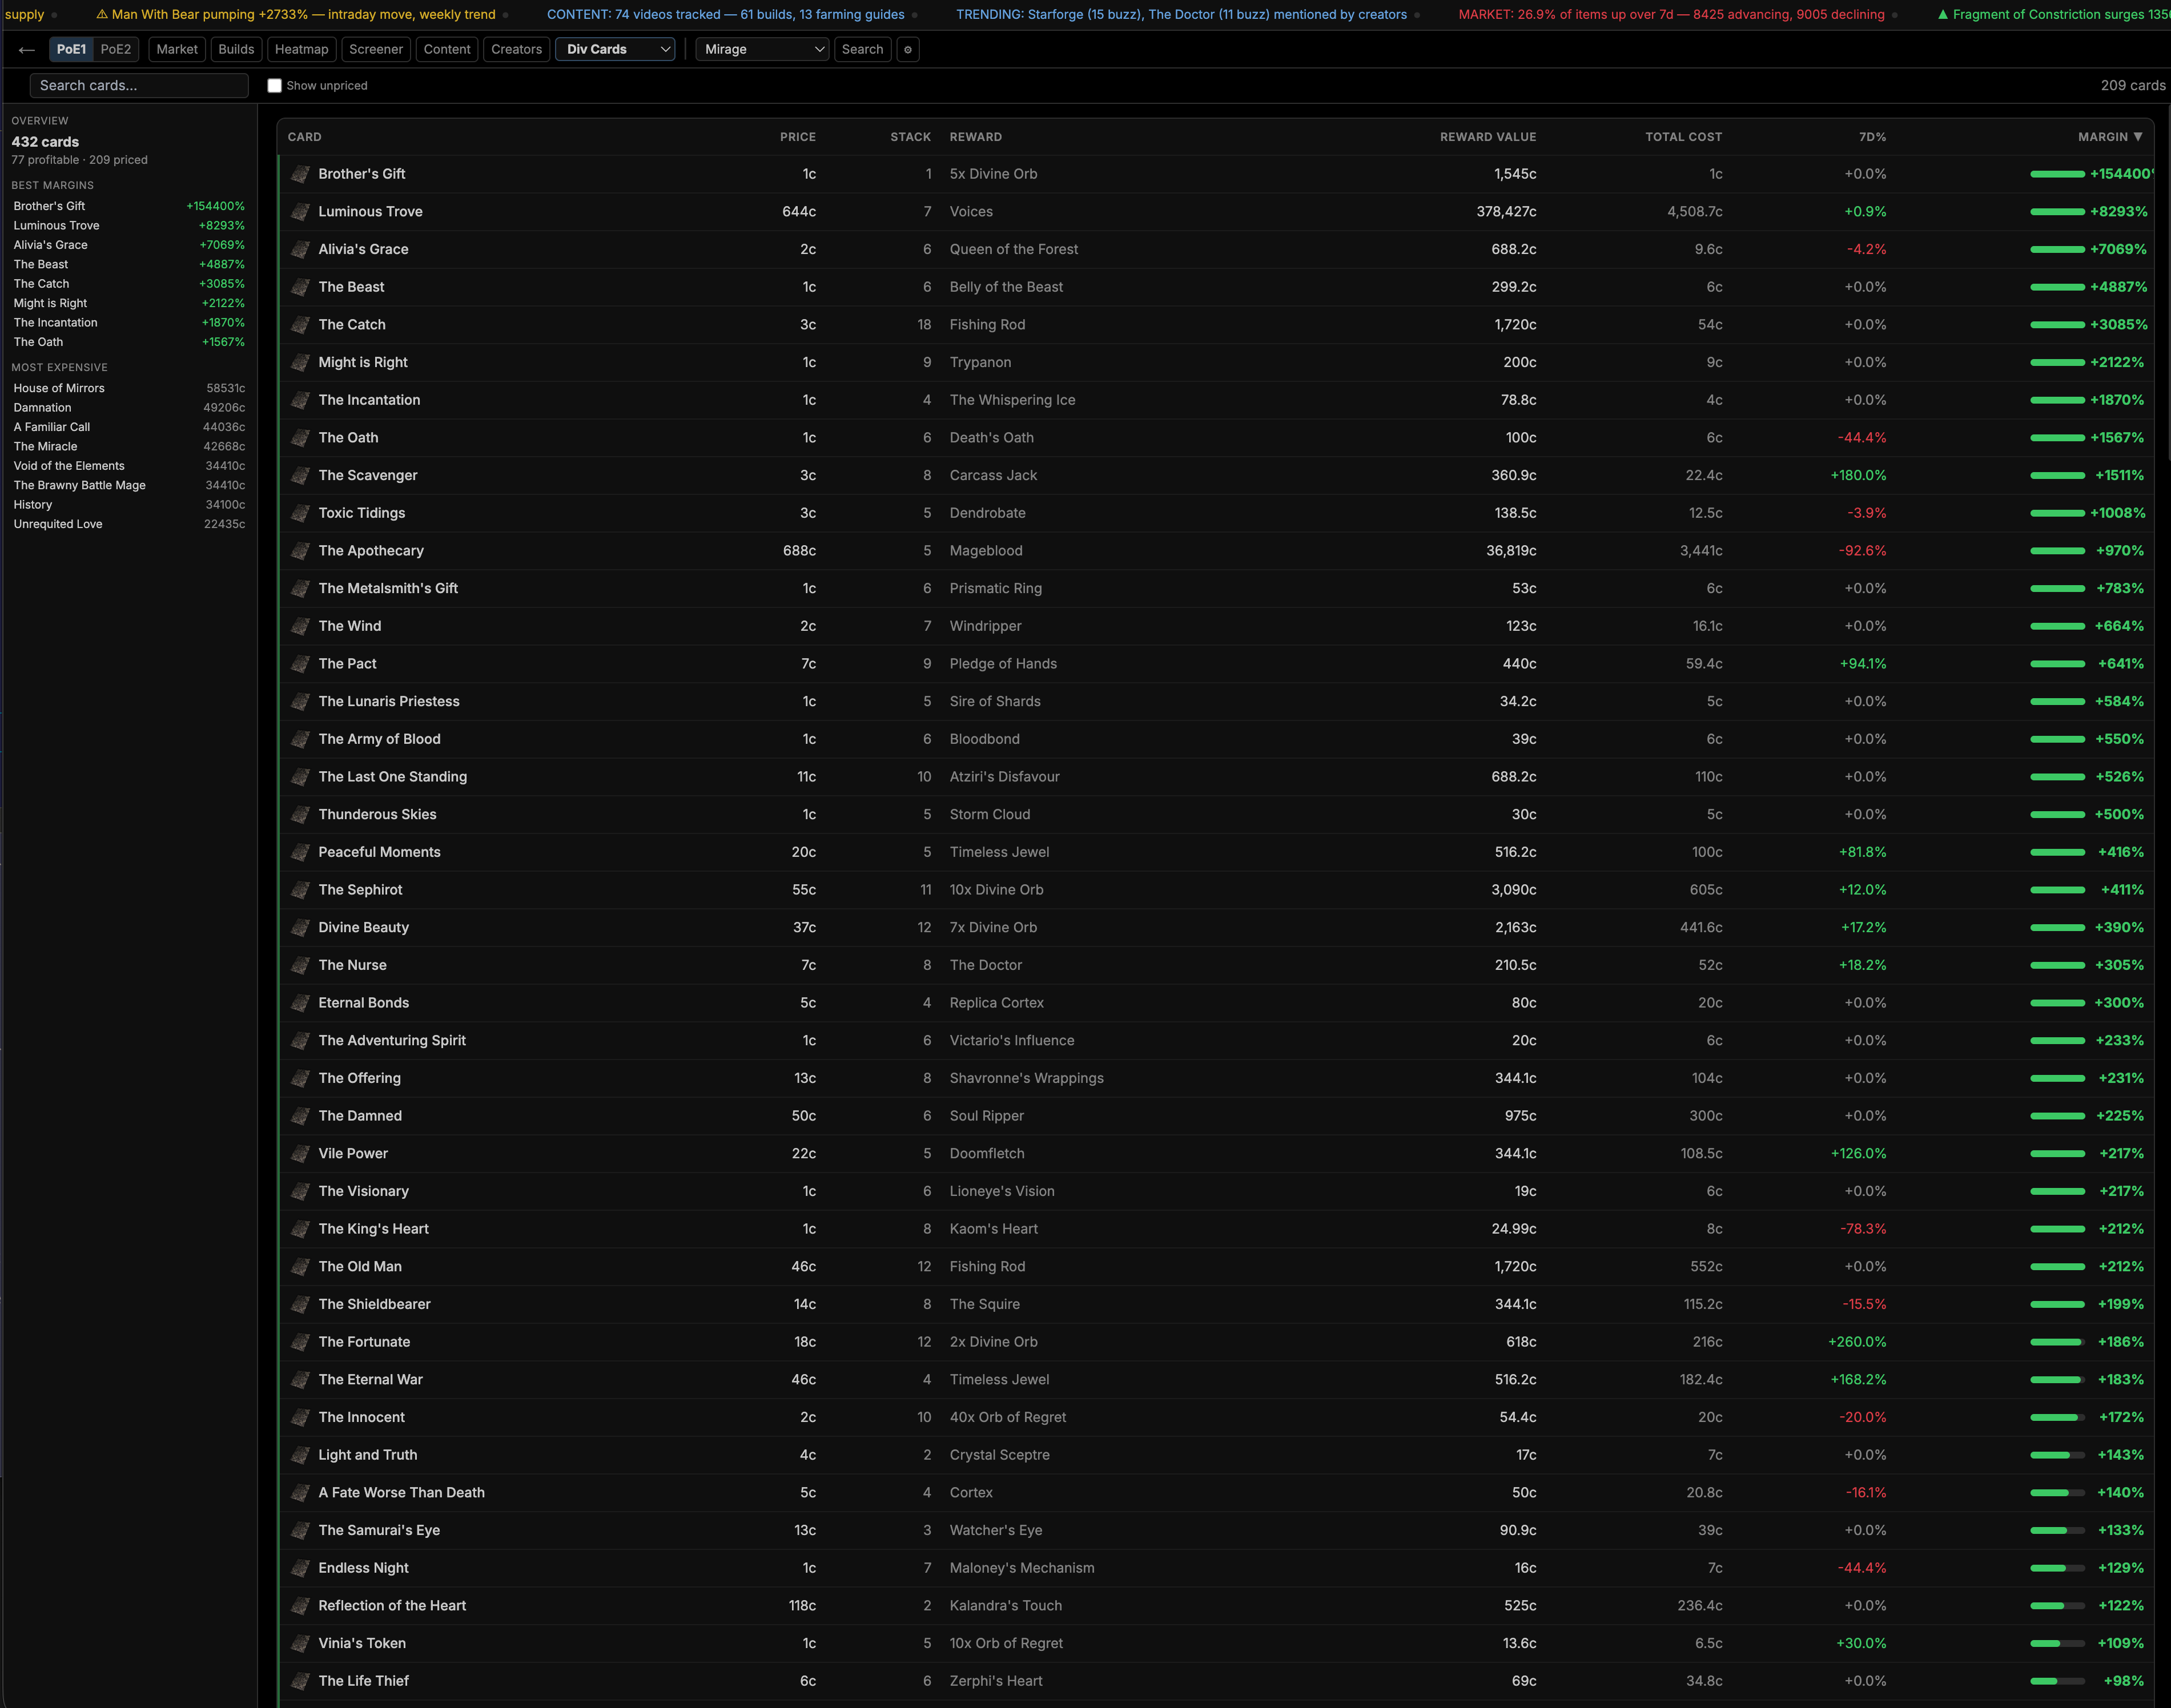The height and width of the screenshot is (1708, 2171).
Task: Click the Luminous Trove card icon
Action: click(x=300, y=212)
